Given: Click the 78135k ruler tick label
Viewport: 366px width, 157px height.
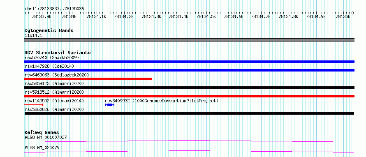Looking at the screenshot, I should 343,16.
